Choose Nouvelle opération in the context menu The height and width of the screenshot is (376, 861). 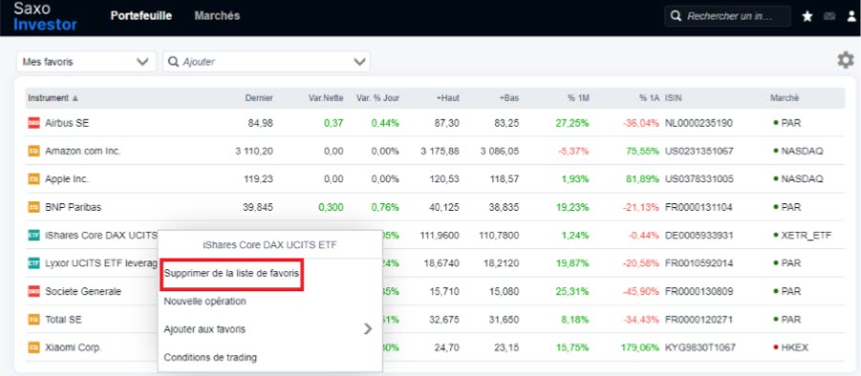(204, 301)
